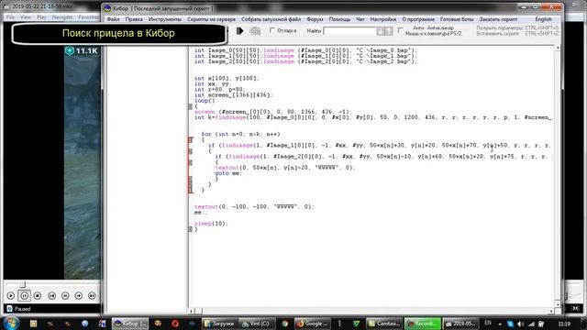Open the Инструменты menu

click(165, 19)
